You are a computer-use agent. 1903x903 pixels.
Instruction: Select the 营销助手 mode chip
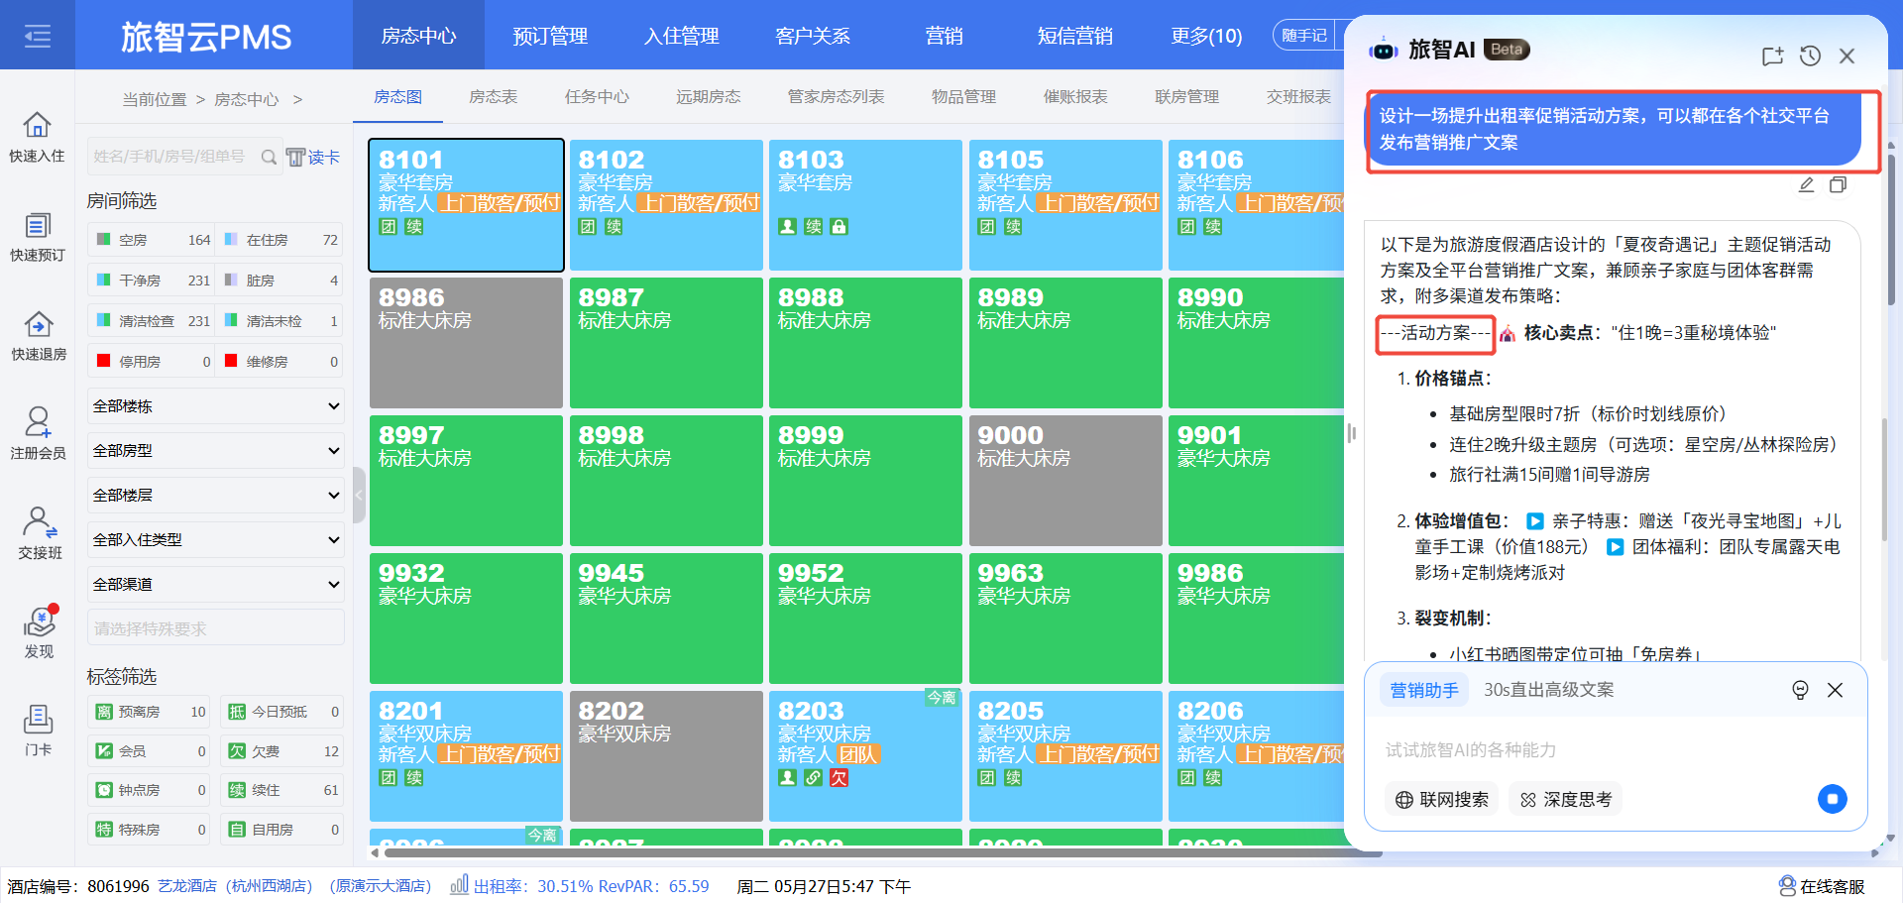[x=1424, y=690]
